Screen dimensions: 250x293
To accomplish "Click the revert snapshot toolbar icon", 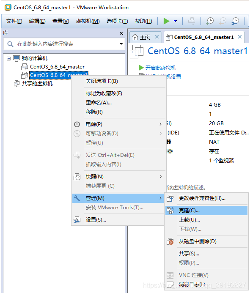I will (x=223, y=21).
